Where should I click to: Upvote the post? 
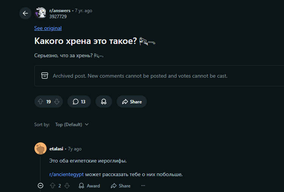(40, 101)
